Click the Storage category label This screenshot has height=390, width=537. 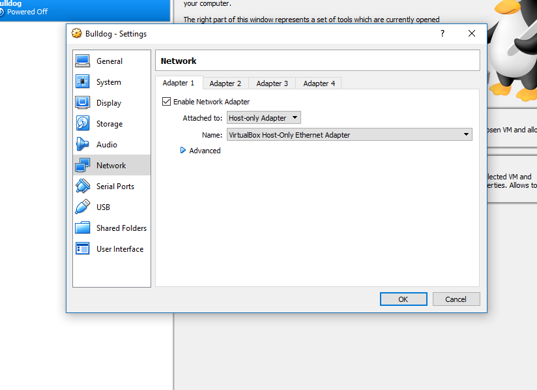[109, 124]
